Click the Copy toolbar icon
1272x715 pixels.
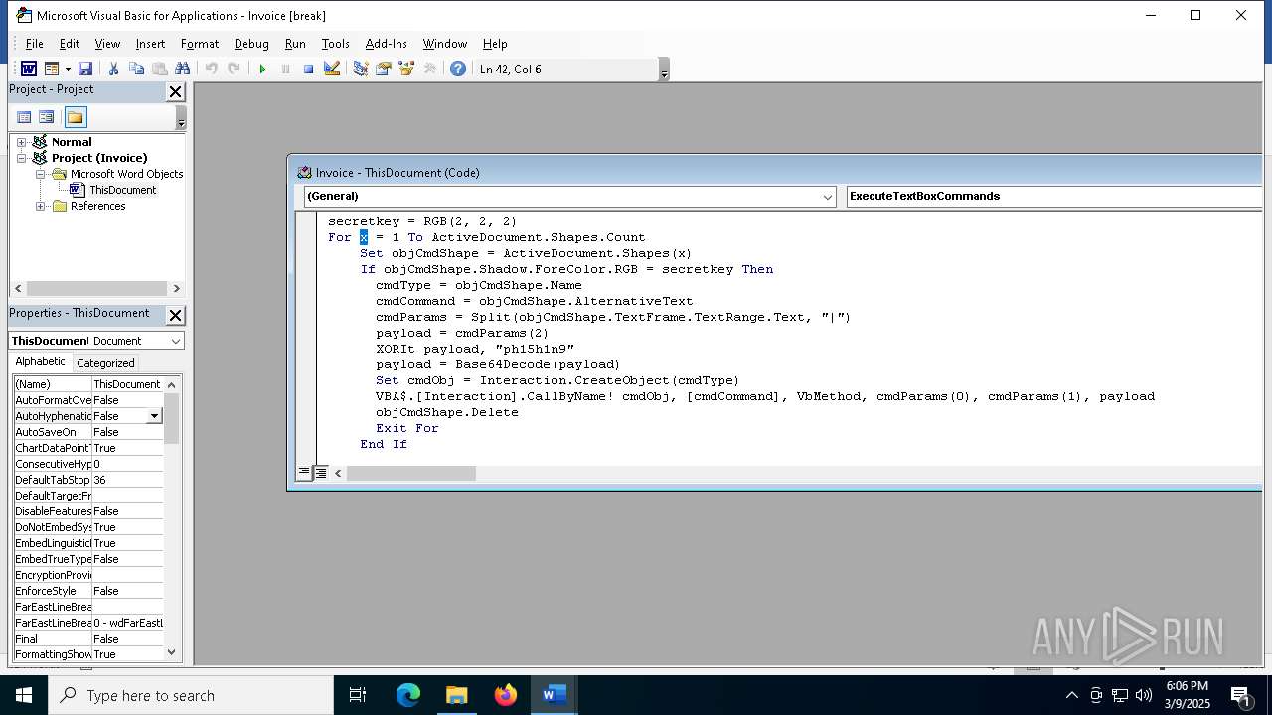tap(136, 69)
